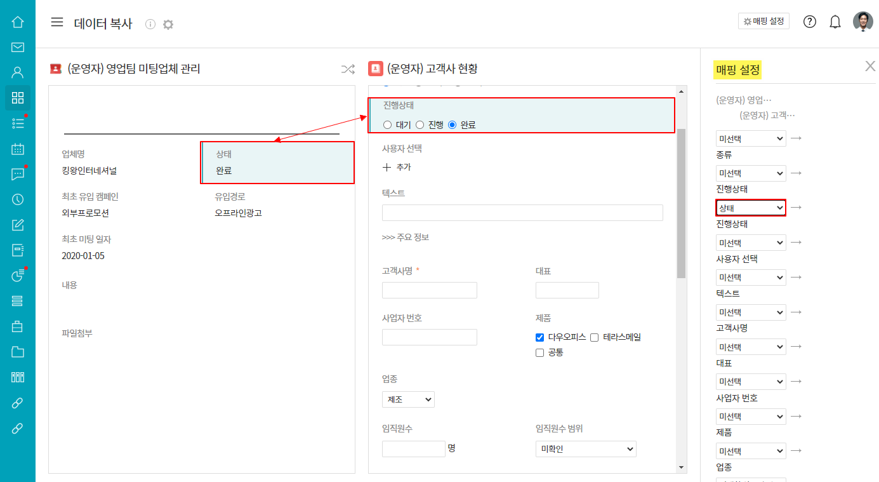Click the info icon beside 데이터 복사

click(x=150, y=24)
